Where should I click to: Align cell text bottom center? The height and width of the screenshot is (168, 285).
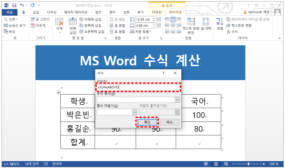(x=173, y=32)
